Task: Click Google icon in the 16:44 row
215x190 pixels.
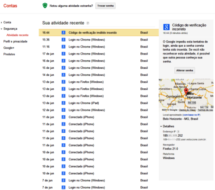Action: tap(63, 32)
